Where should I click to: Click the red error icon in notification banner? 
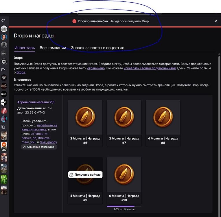point(74,21)
